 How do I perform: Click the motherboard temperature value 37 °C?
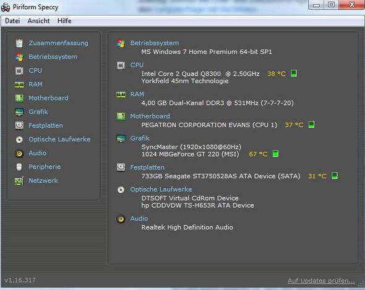coord(294,125)
